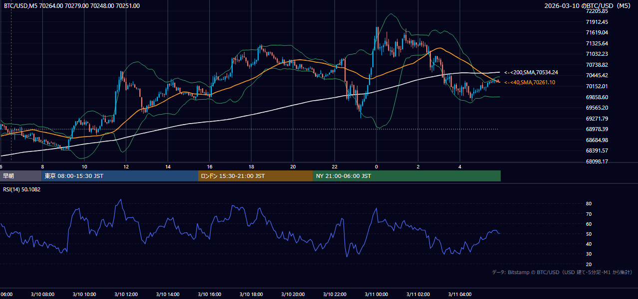638x299 pixels.
Task: Select the 早朝 session bar
Action: [20, 176]
